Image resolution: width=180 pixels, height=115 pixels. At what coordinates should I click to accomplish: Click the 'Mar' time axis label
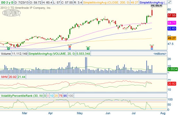25,113
